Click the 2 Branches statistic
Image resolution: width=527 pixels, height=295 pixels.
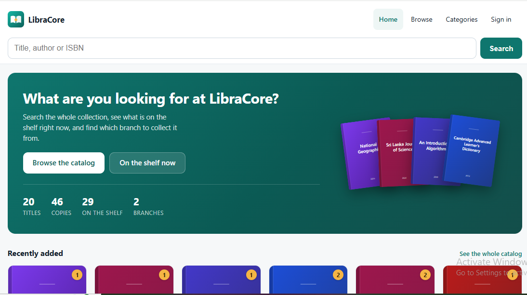pyautogui.click(x=148, y=206)
